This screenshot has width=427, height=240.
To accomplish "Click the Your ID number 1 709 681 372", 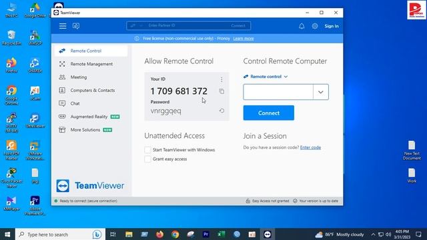I will (x=179, y=91).
